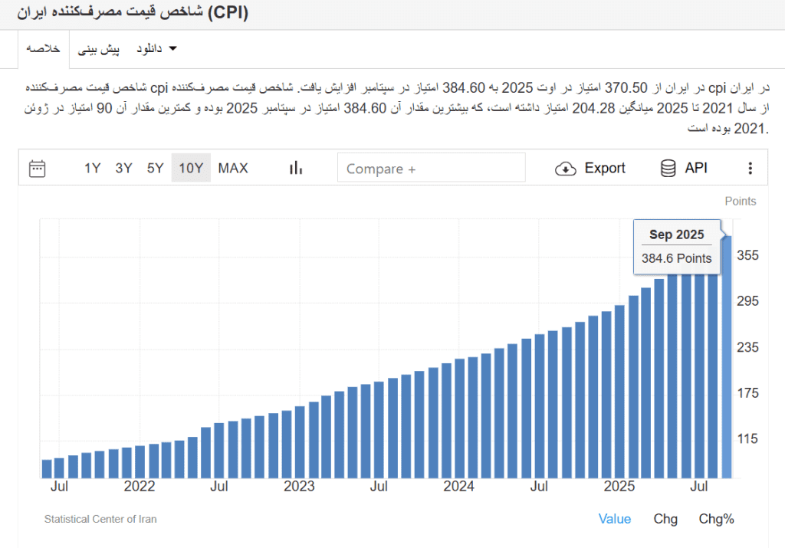This screenshot has width=785, height=548.
Task: Click the Export cloud icon
Action: [565, 168]
